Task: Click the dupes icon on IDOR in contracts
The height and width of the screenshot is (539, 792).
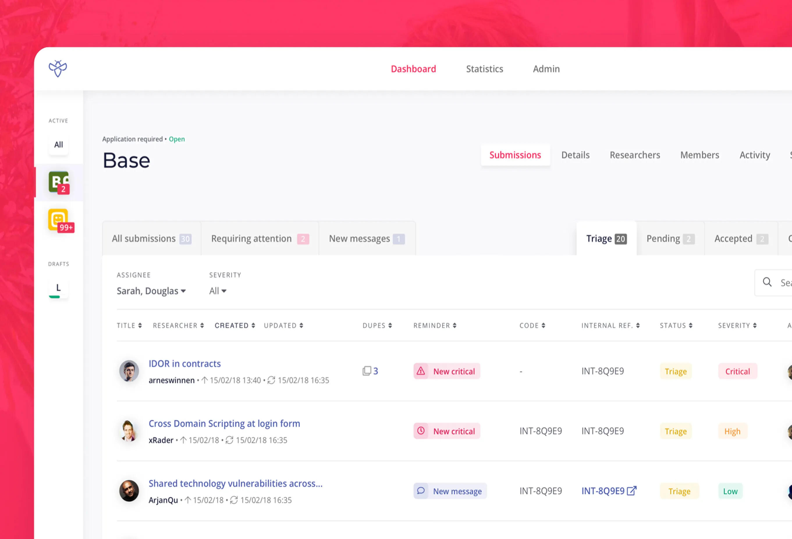Action: [x=367, y=371]
